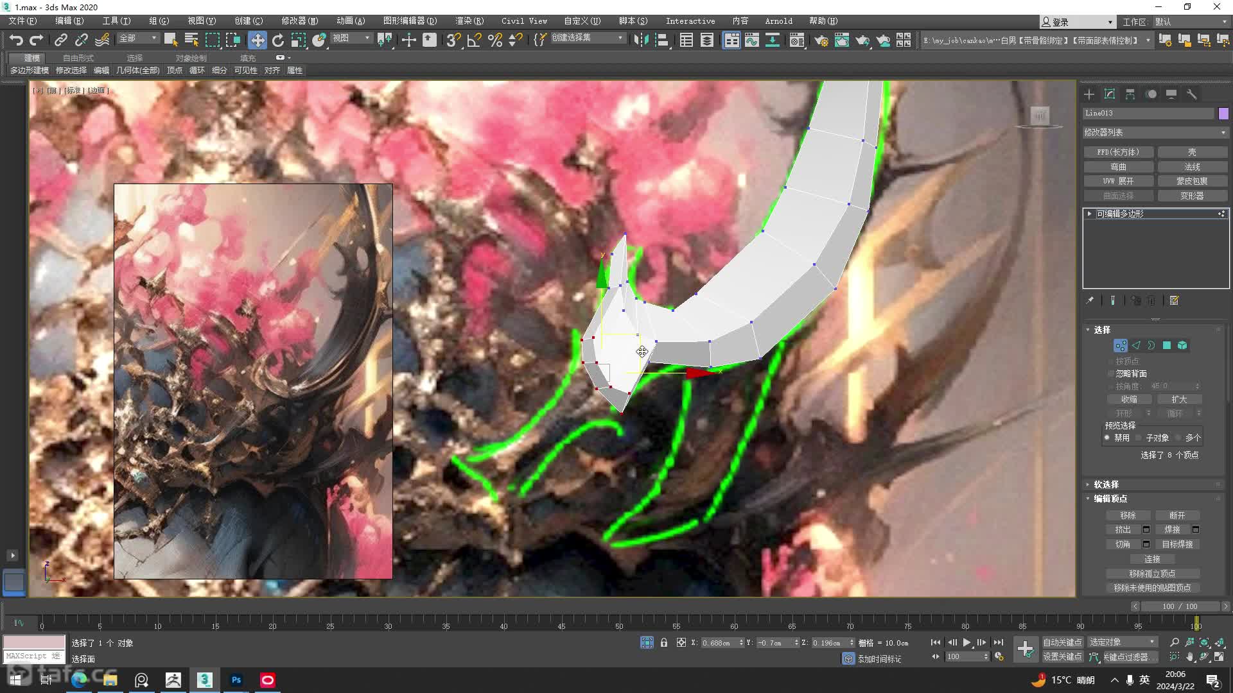Select the 多个 preview selection radio
Image resolution: width=1233 pixels, height=693 pixels.
(x=1178, y=438)
